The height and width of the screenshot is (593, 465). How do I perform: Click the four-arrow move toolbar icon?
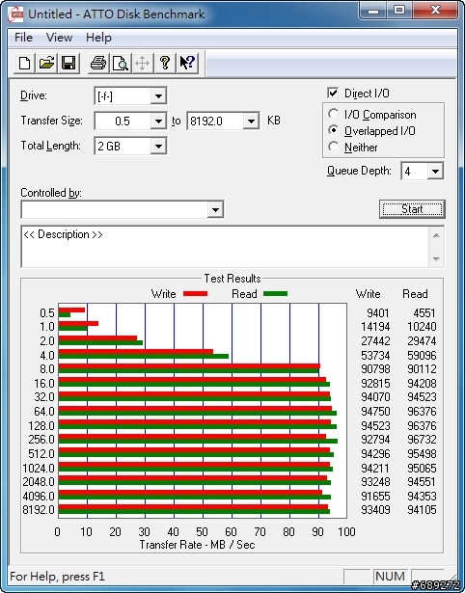click(142, 63)
